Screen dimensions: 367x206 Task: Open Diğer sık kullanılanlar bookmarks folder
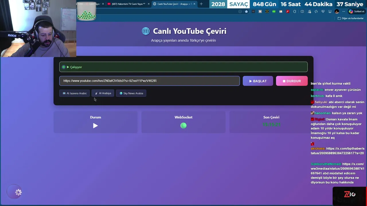pyautogui.click(x=351, y=18)
